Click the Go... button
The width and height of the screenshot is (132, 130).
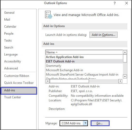(100, 123)
